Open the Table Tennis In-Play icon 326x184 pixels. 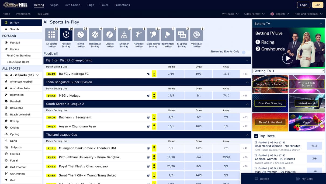pyautogui.click(x=153, y=35)
